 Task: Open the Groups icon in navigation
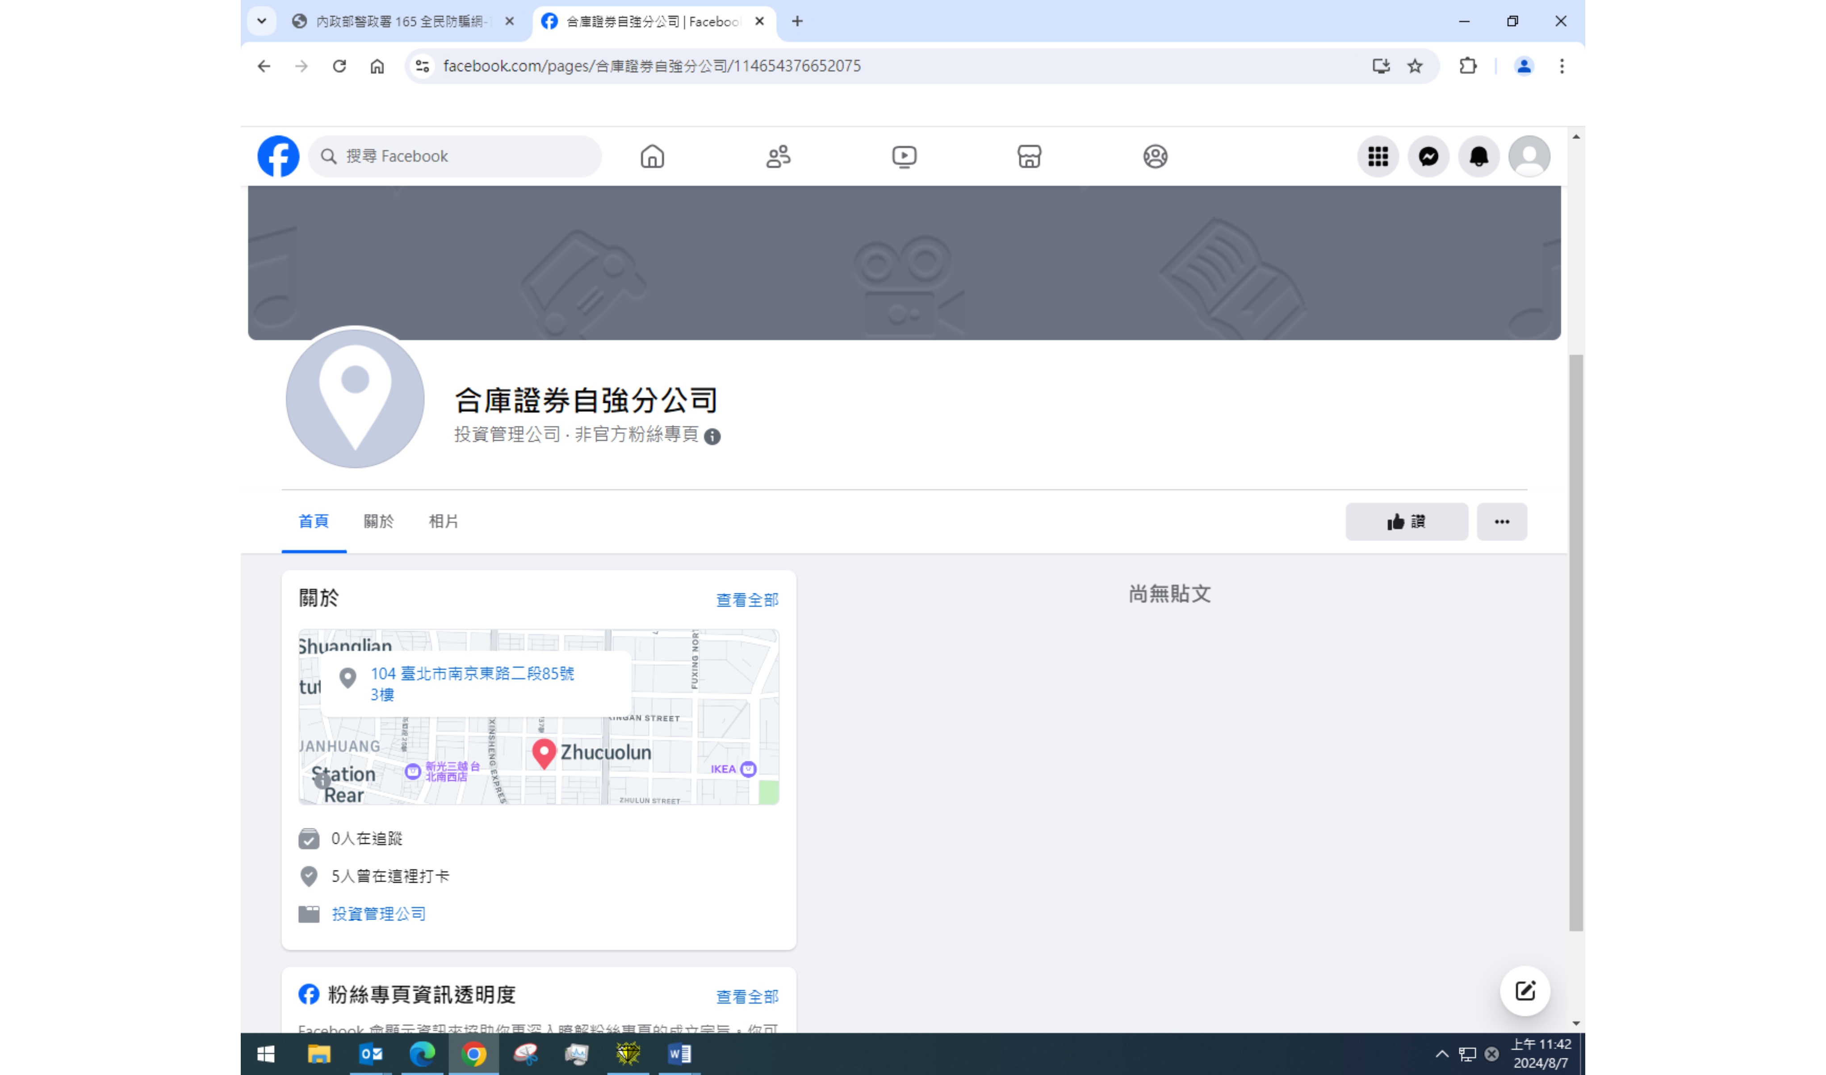point(1155,156)
